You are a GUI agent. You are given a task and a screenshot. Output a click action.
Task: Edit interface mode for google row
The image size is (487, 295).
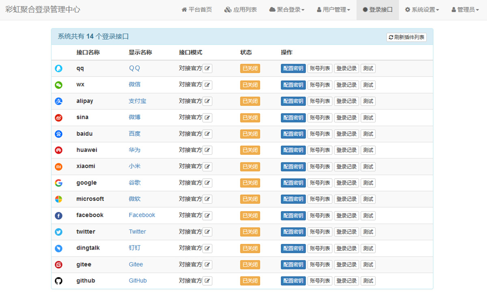(x=207, y=183)
